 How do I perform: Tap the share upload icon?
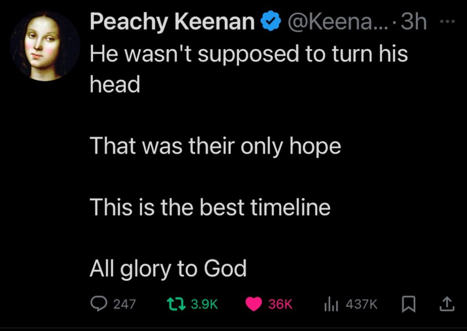point(447,304)
